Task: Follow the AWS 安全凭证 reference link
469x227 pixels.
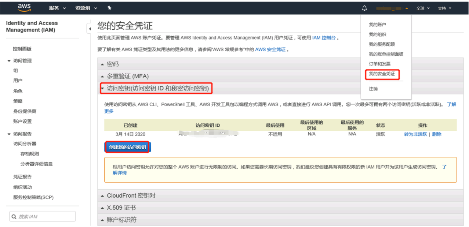Action: pos(270,49)
